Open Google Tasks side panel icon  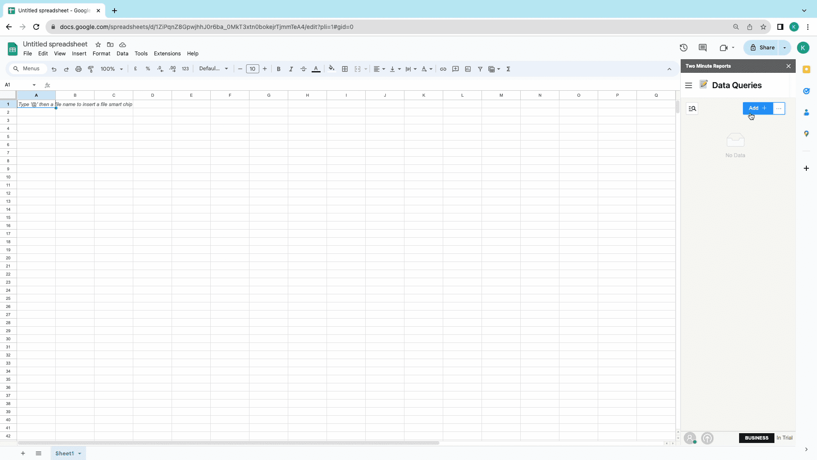pyautogui.click(x=806, y=91)
